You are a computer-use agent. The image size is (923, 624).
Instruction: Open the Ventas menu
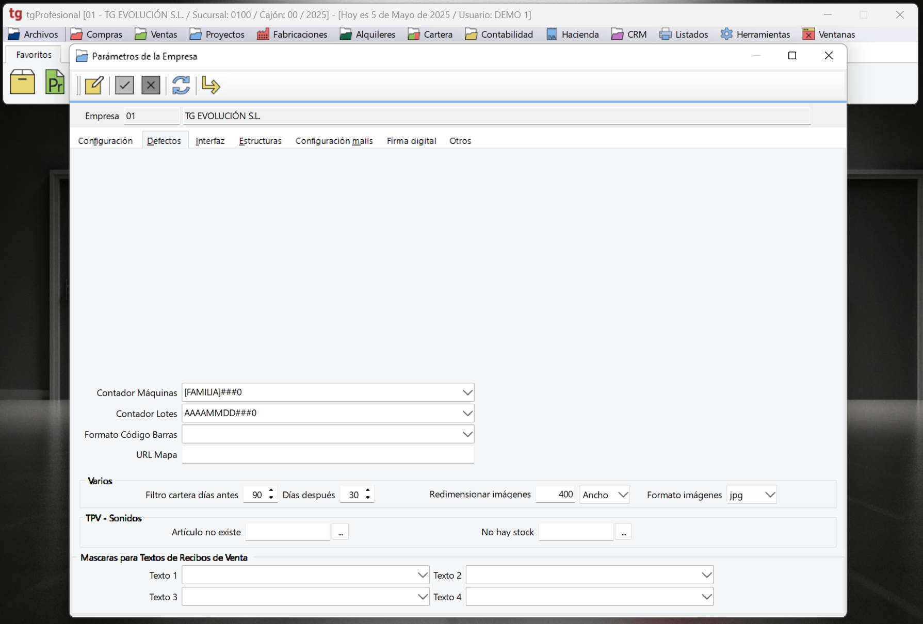pyautogui.click(x=156, y=34)
